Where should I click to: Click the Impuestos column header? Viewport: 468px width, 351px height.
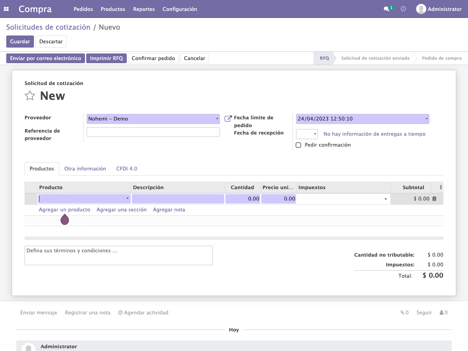click(x=344, y=188)
